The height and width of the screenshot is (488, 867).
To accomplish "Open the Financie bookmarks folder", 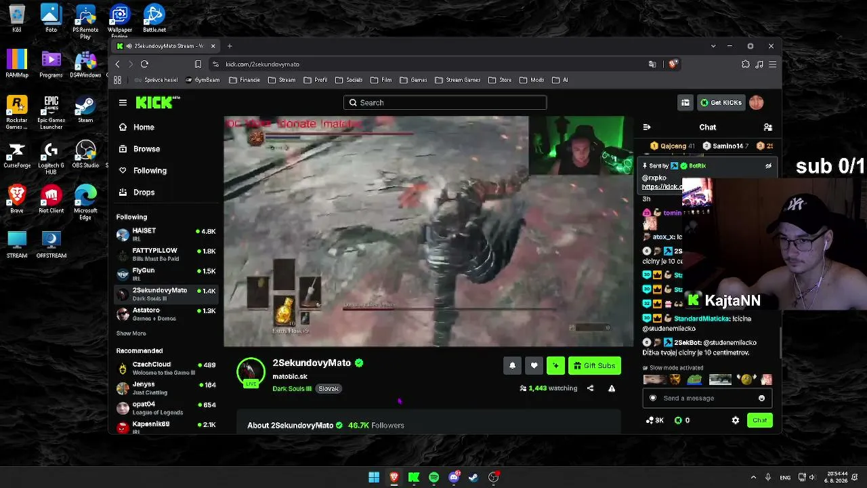I will pos(245,80).
